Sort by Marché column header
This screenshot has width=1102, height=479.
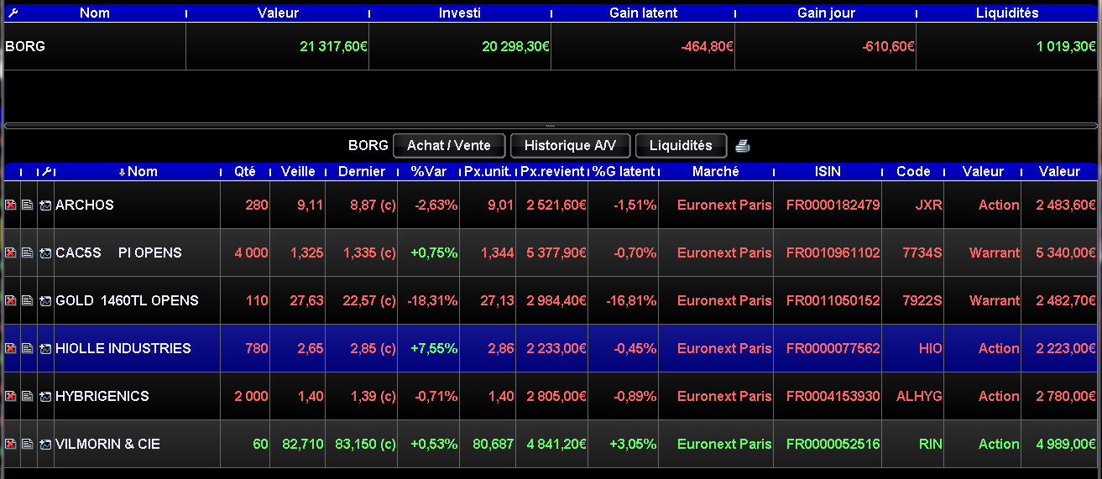click(x=716, y=172)
